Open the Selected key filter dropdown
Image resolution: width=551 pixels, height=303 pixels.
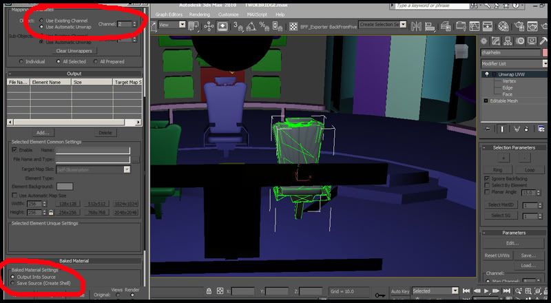tap(435, 291)
